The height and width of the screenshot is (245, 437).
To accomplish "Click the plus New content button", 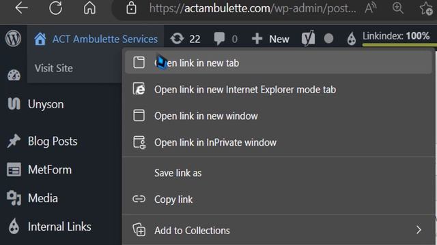I will pyautogui.click(x=270, y=39).
